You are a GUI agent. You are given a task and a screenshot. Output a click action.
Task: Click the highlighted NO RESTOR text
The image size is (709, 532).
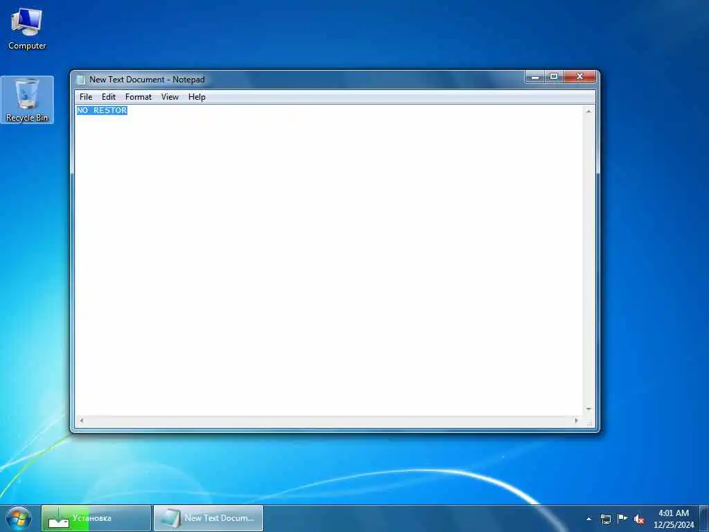coord(102,110)
